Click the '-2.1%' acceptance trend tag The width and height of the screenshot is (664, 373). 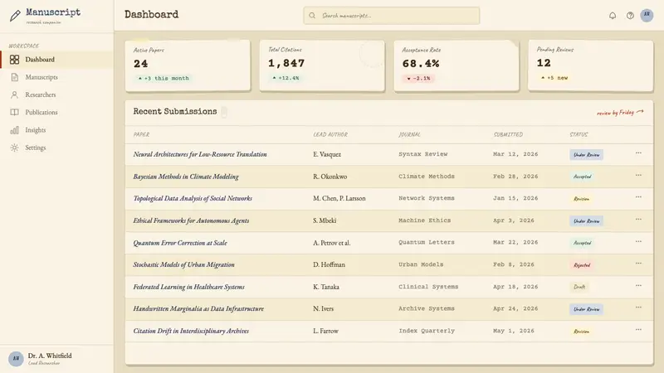(x=418, y=78)
